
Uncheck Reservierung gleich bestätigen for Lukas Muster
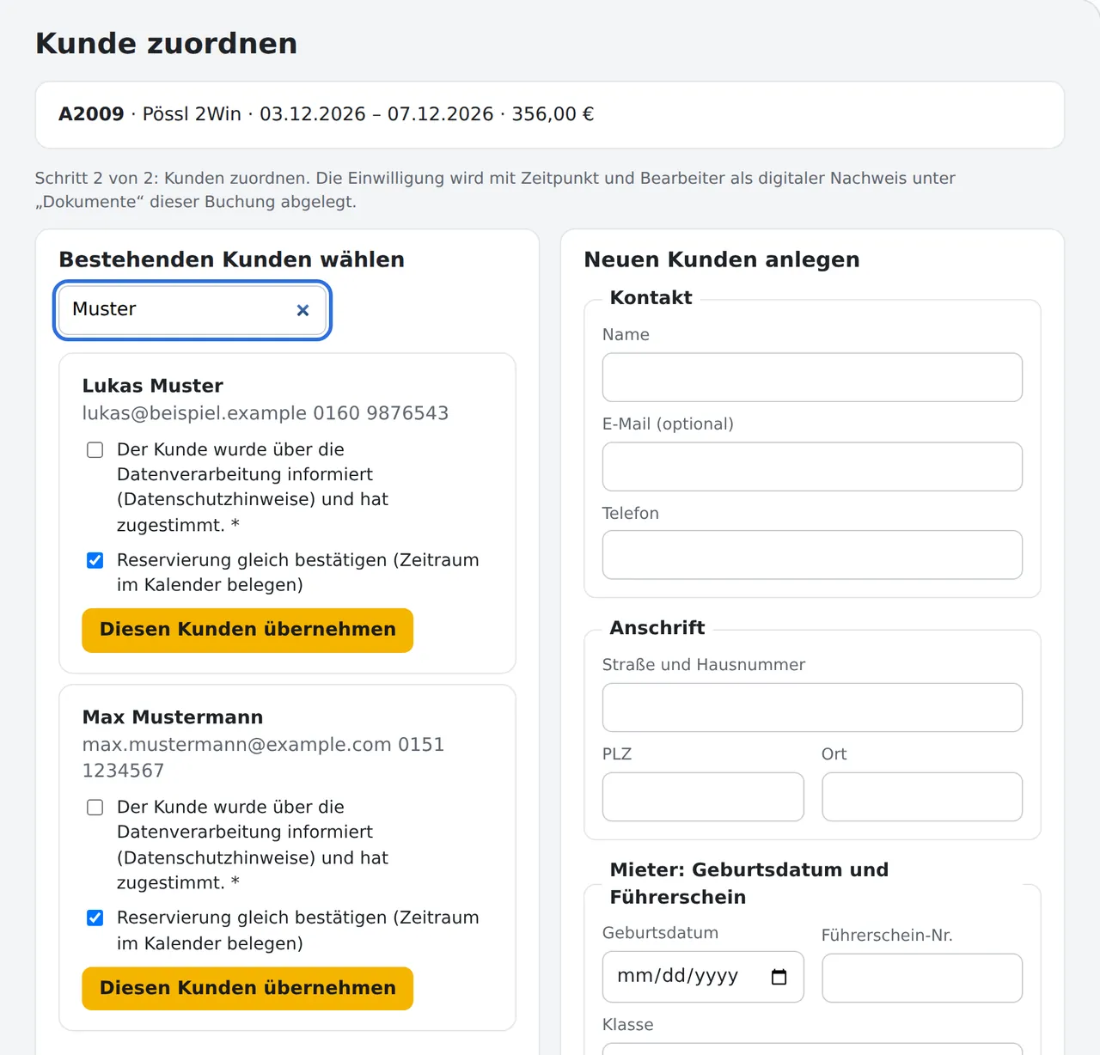coord(95,560)
